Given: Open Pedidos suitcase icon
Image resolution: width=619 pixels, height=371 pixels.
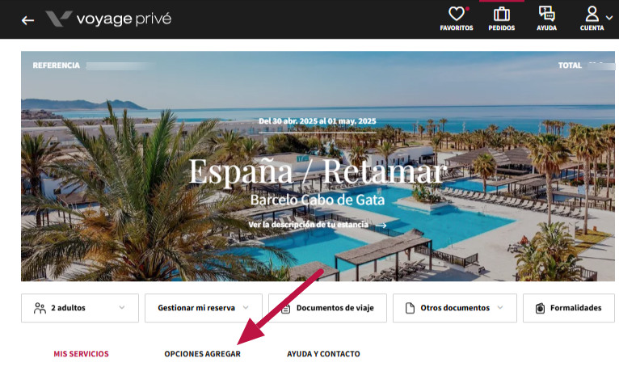Looking at the screenshot, I should coord(501,15).
